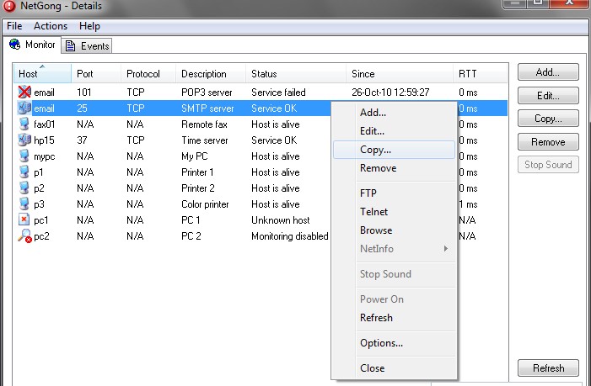Choose Copy... in the context menu
Image resolution: width=591 pixels, height=386 pixels.
click(x=375, y=150)
